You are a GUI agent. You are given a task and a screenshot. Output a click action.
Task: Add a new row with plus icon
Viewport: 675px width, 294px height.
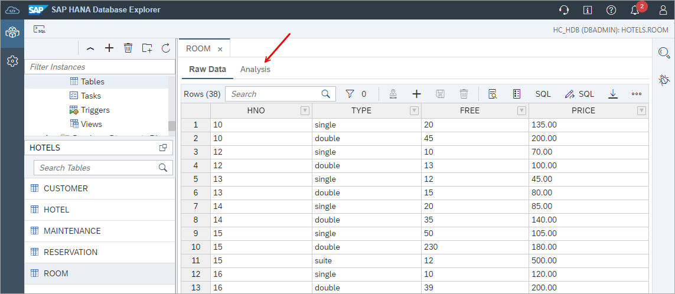click(416, 94)
